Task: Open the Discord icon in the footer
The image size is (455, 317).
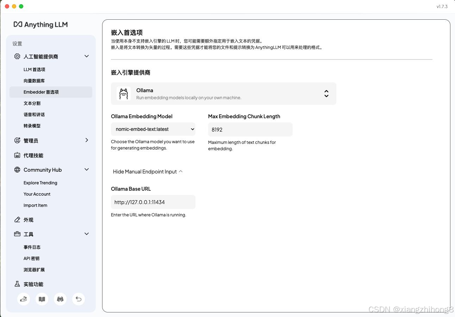Action: (60, 299)
